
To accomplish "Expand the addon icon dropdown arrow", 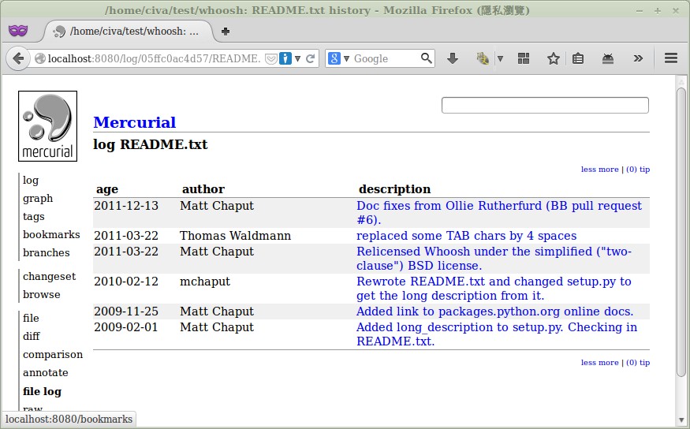I will point(500,58).
